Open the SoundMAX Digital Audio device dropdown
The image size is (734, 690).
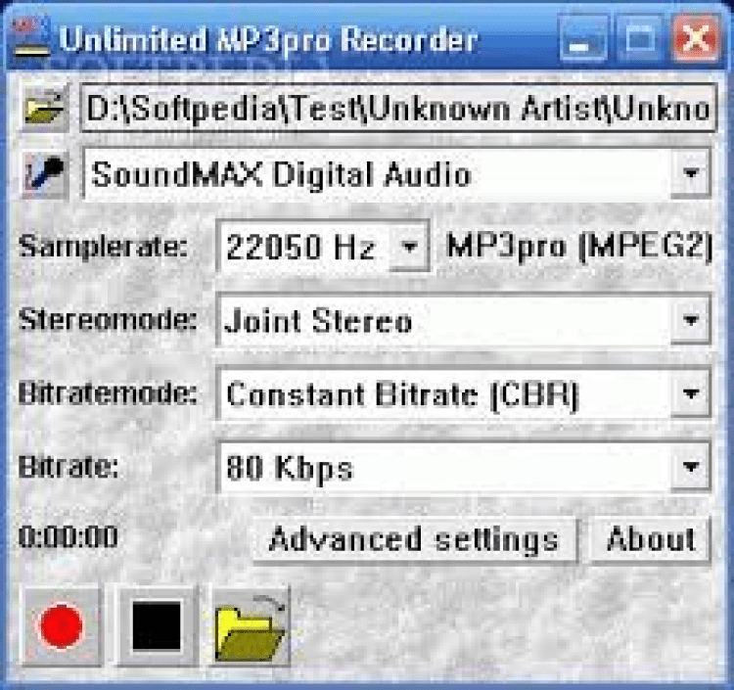click(396, 174)
